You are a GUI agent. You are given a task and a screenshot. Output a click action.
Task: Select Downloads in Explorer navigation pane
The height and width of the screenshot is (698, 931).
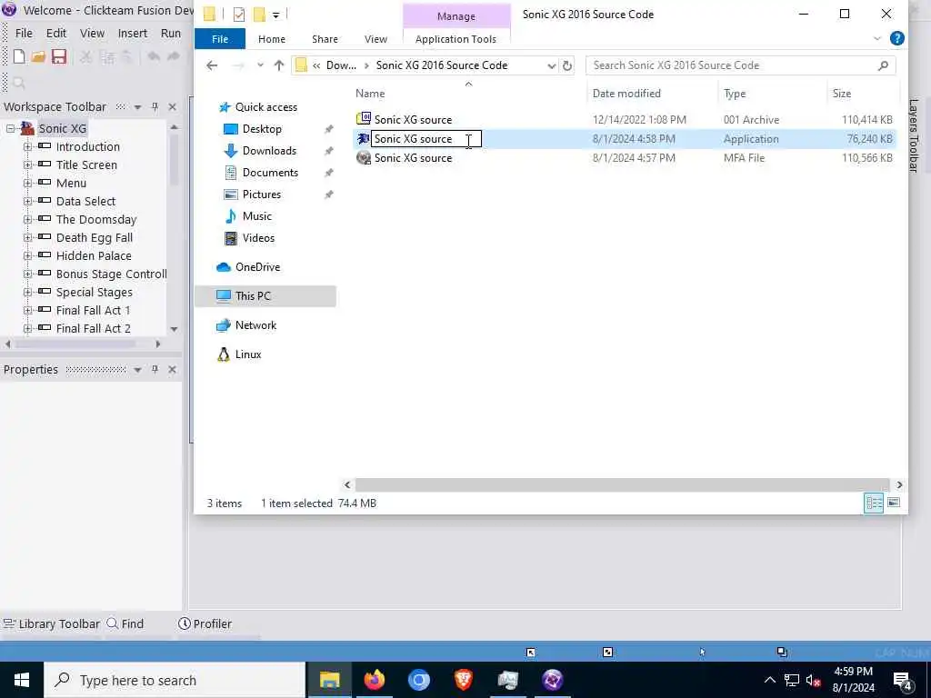tap(269, 151)
